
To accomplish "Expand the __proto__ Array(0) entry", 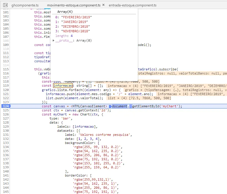I will click(54, 41).
